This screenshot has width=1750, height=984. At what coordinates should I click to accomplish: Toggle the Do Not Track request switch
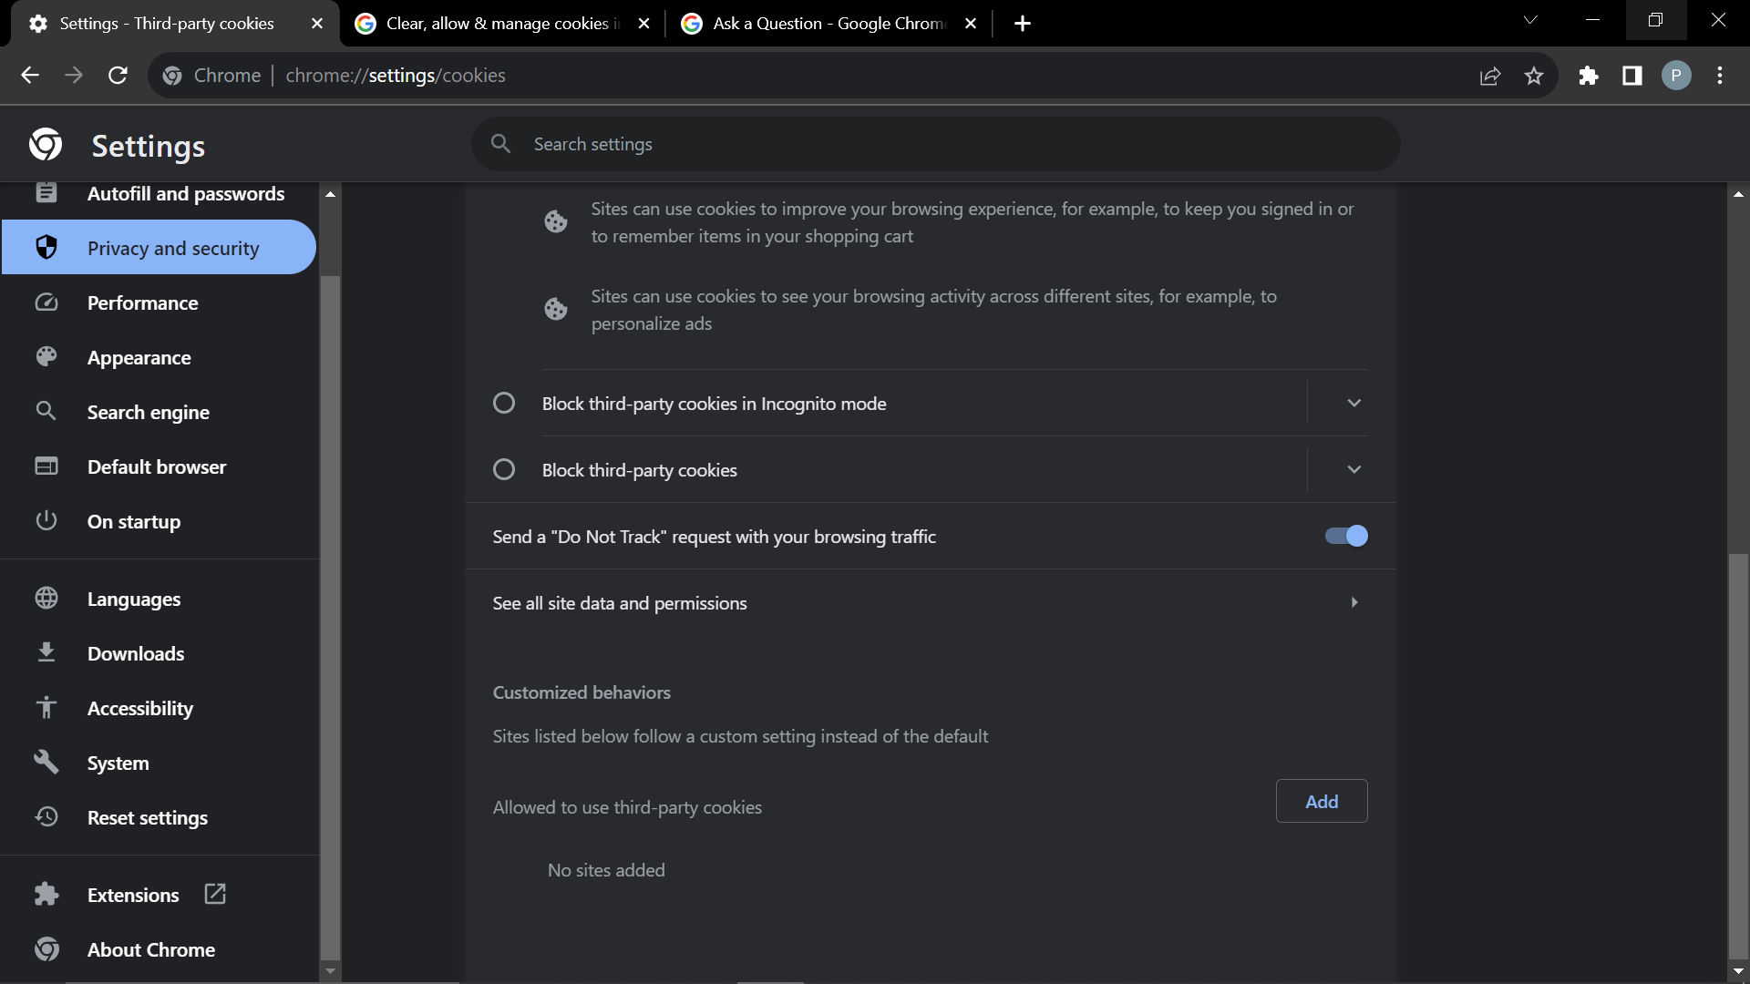pos(1346,536)
